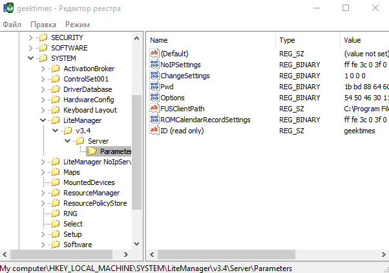Viewport: 389px width, 273px height.
Task: Click the ChangeSettings binary value icon
Action: [x=154, y=75]
